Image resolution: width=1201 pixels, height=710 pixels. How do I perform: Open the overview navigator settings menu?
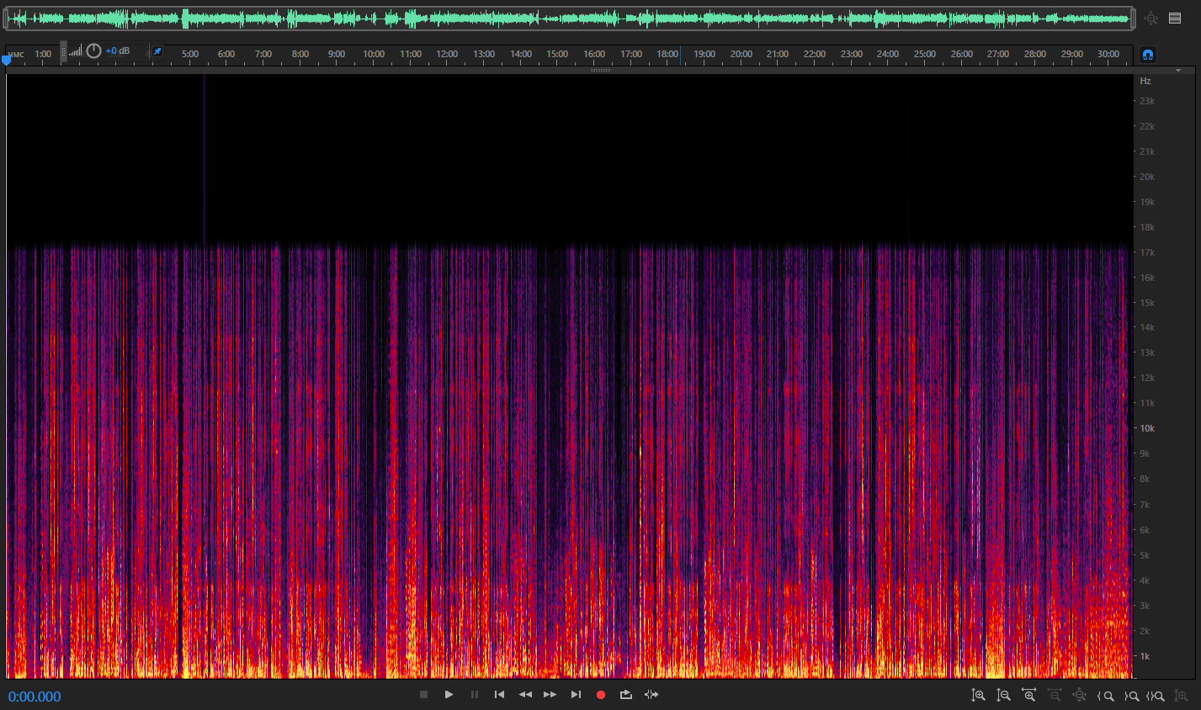click(1175, 18)
